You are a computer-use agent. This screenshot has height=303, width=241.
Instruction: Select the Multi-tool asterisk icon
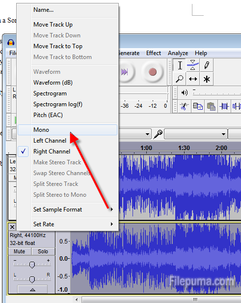click(x=207, y=79)
